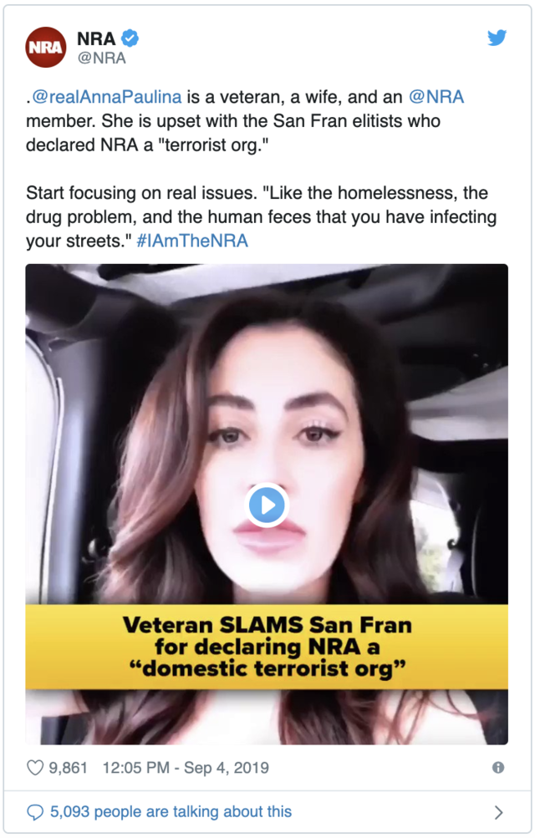Screen dimensions: 535x838
Task: Open '5,093 people are talking about this'
Action: (x=171, y=812)
